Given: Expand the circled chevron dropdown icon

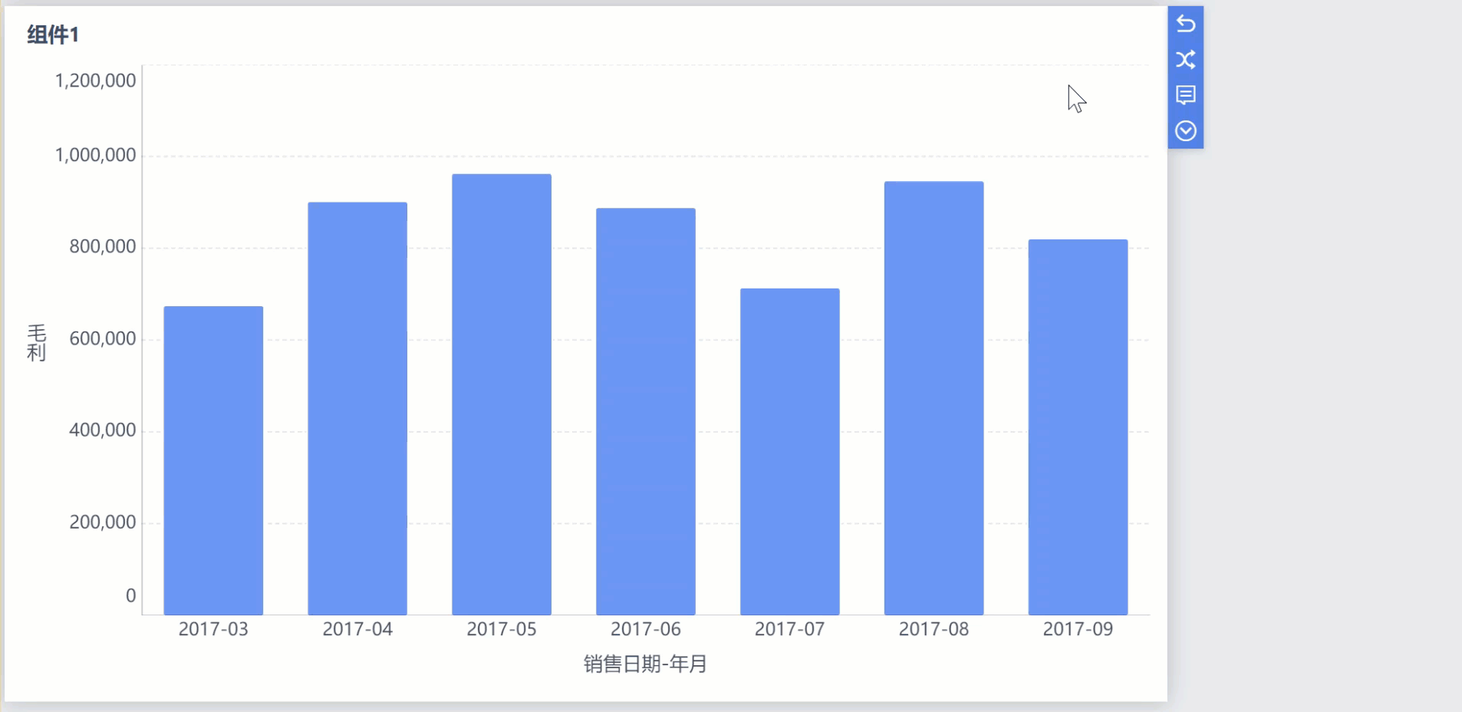Looking at the screenshot, I should coord(1185,131).
